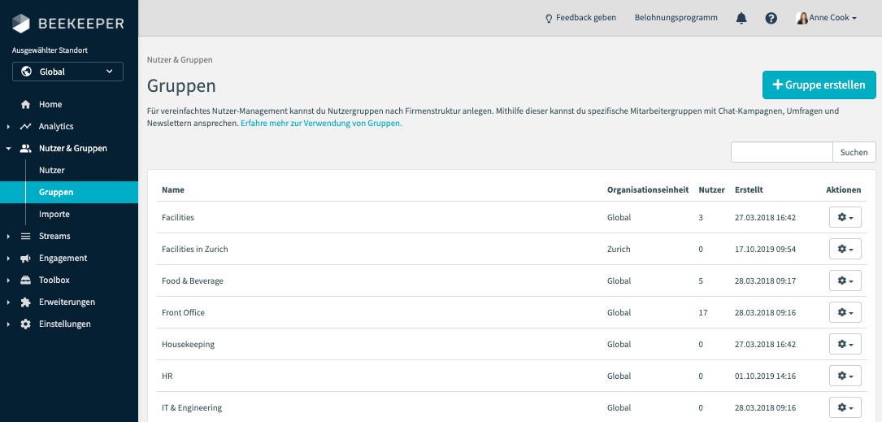Click the Nutzer & Gruppen people icon

pyautogui.click(x=25, y=149)
